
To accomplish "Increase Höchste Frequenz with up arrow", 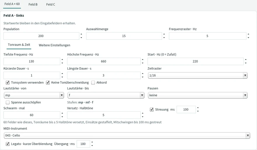I will [x=143, y=60].
